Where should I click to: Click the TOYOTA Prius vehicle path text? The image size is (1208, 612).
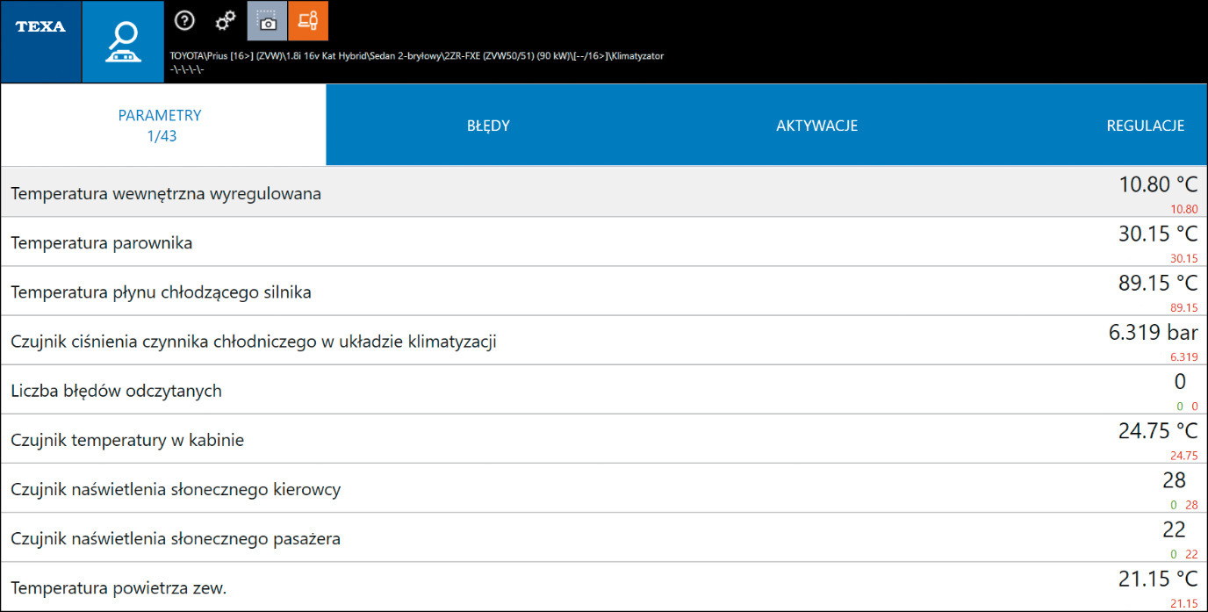pyautogui.click(x=416, y=55)
